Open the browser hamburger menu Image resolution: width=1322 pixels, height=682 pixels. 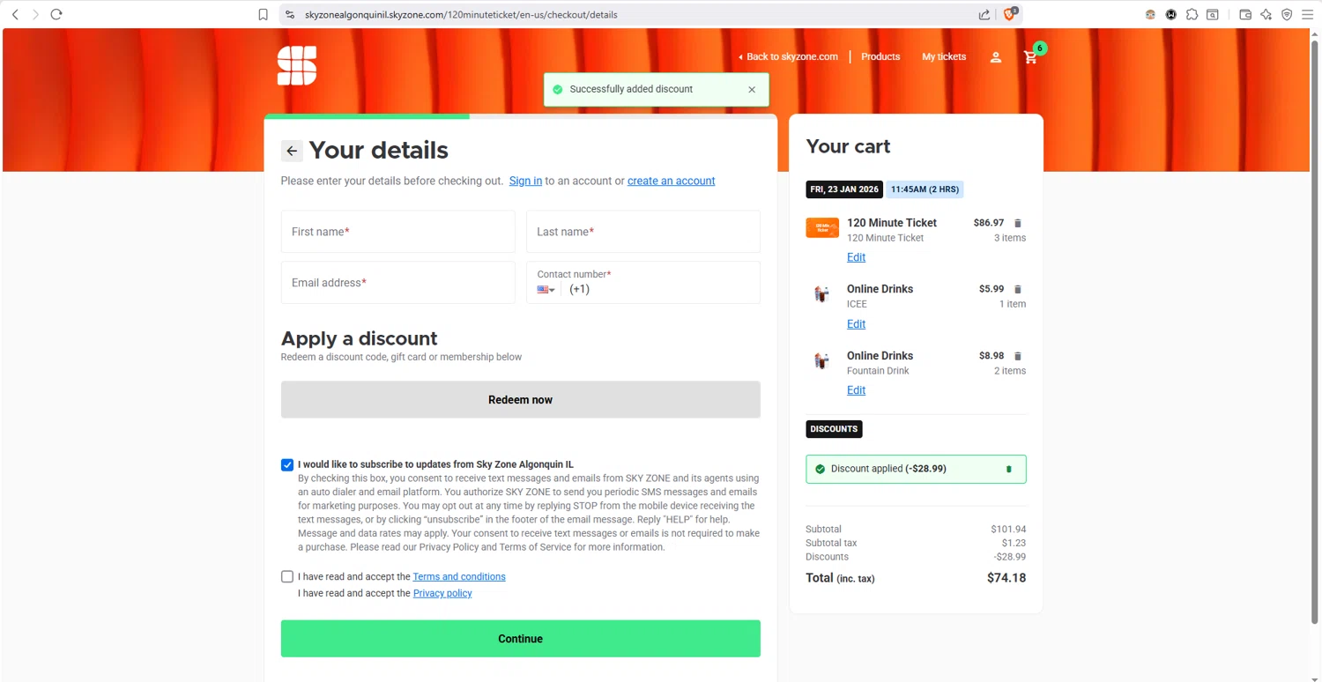1307,14
